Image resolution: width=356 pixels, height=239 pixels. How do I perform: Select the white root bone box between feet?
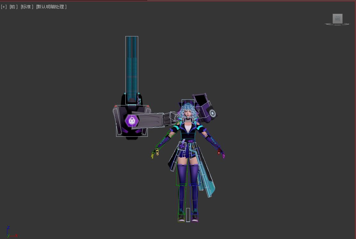[x=188, y=215]
